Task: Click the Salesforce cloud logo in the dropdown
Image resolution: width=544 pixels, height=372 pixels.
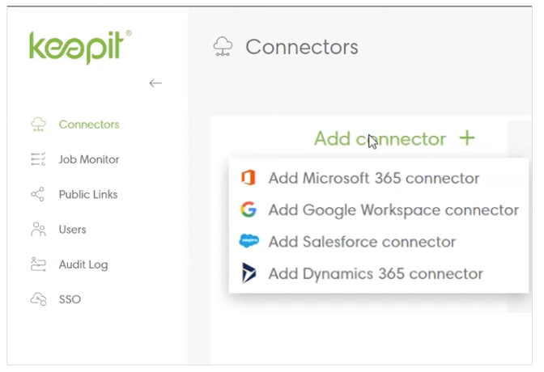Action: coord(249,242)
